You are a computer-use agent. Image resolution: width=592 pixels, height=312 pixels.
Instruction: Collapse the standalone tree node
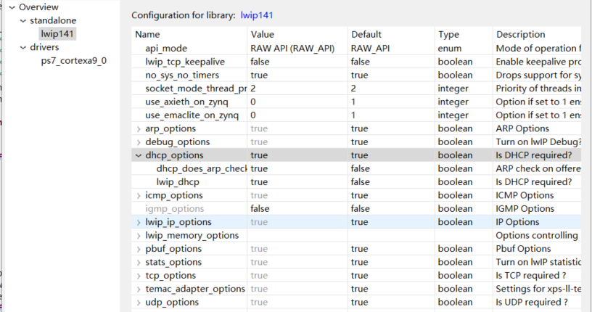coord(22,20)
